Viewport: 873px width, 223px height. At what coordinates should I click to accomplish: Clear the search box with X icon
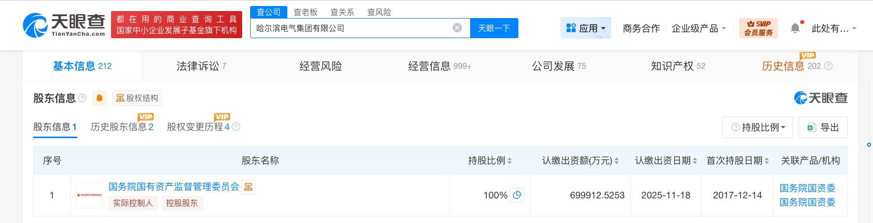pyautogui.click(x=457, y=28)
